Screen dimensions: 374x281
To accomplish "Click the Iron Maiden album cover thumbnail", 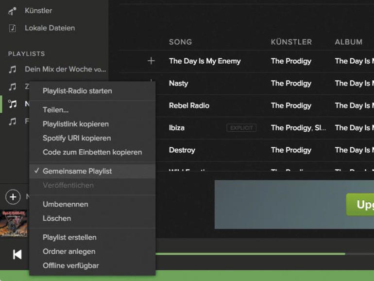I will 14,224.
